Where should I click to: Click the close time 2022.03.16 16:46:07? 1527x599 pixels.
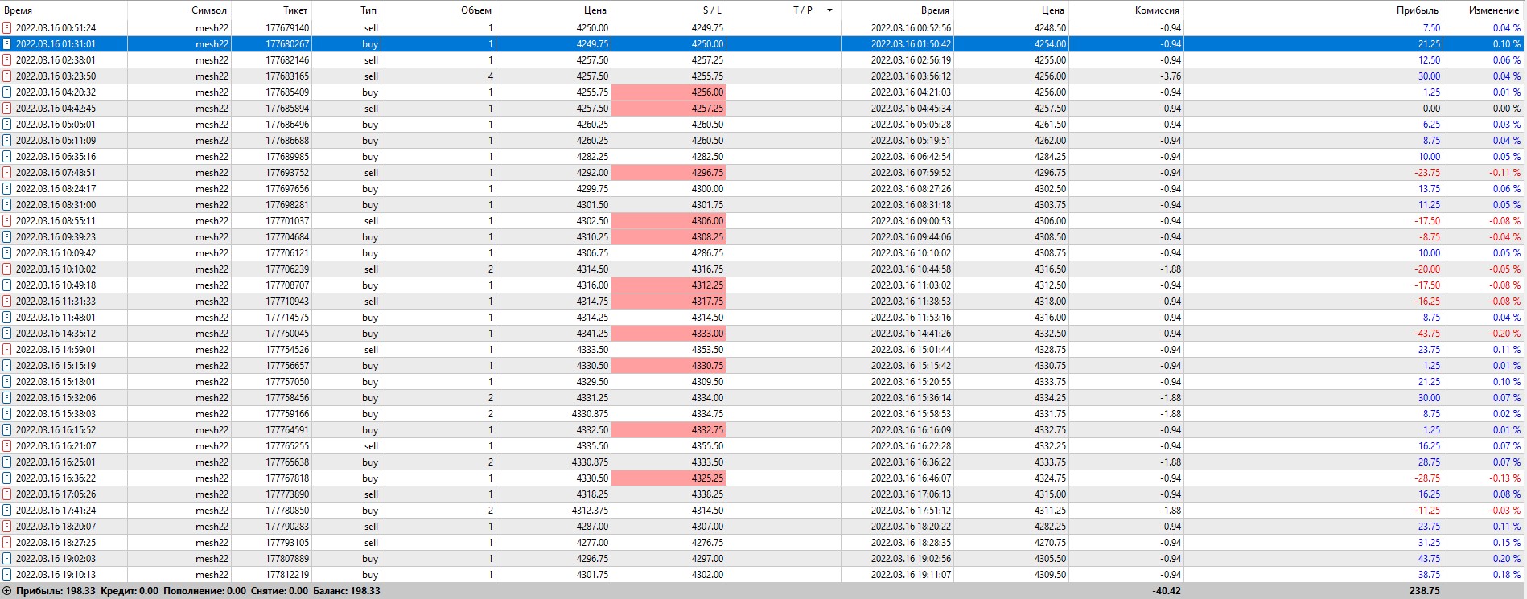click(911, 478)
